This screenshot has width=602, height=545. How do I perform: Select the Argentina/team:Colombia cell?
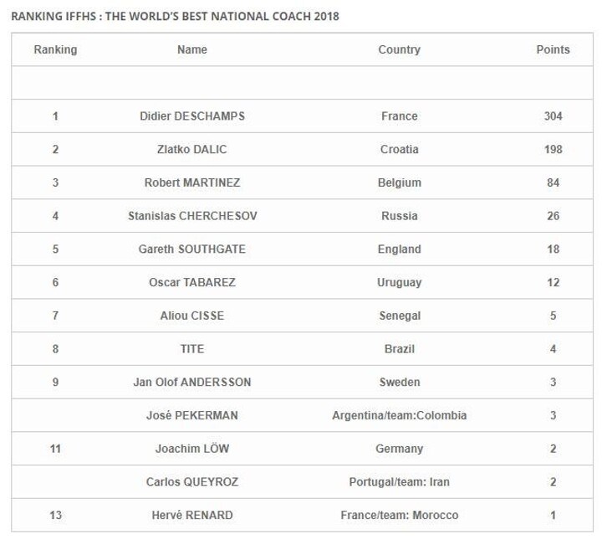click(x=399, y=415)
